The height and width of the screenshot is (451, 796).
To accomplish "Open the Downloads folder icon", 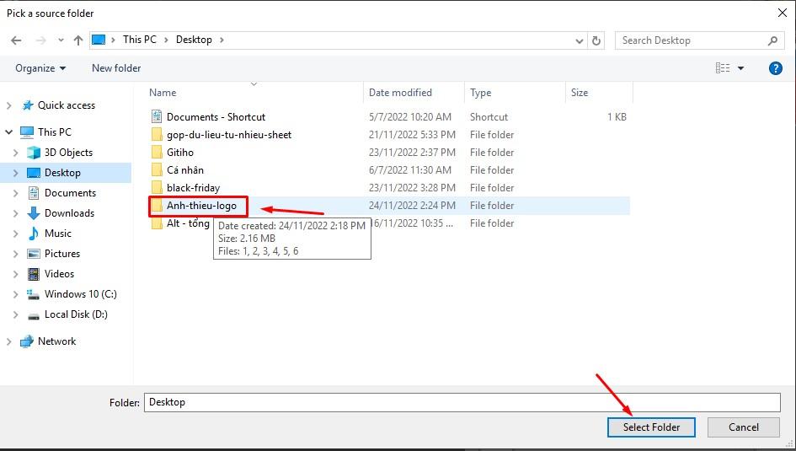I will [x=34, y=213].
